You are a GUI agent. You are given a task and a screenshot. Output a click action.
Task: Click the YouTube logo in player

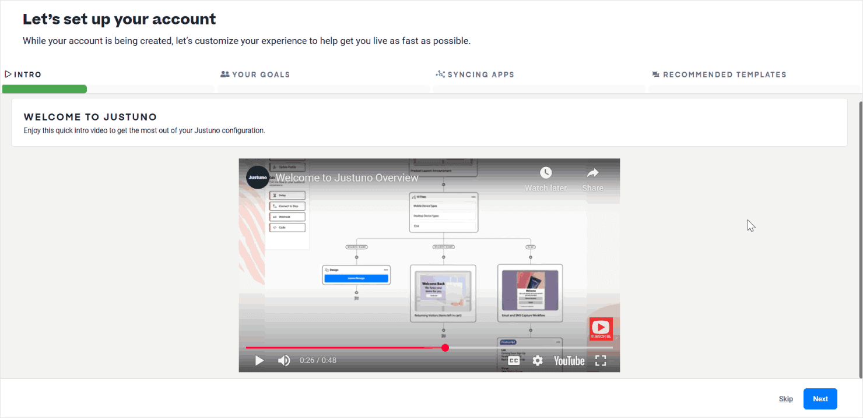tap(569, 360)
